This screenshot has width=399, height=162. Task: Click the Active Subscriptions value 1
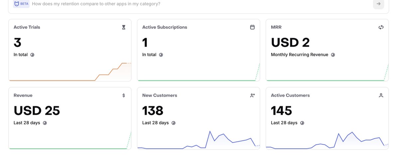pyautogui.click(x=145, y=43)
